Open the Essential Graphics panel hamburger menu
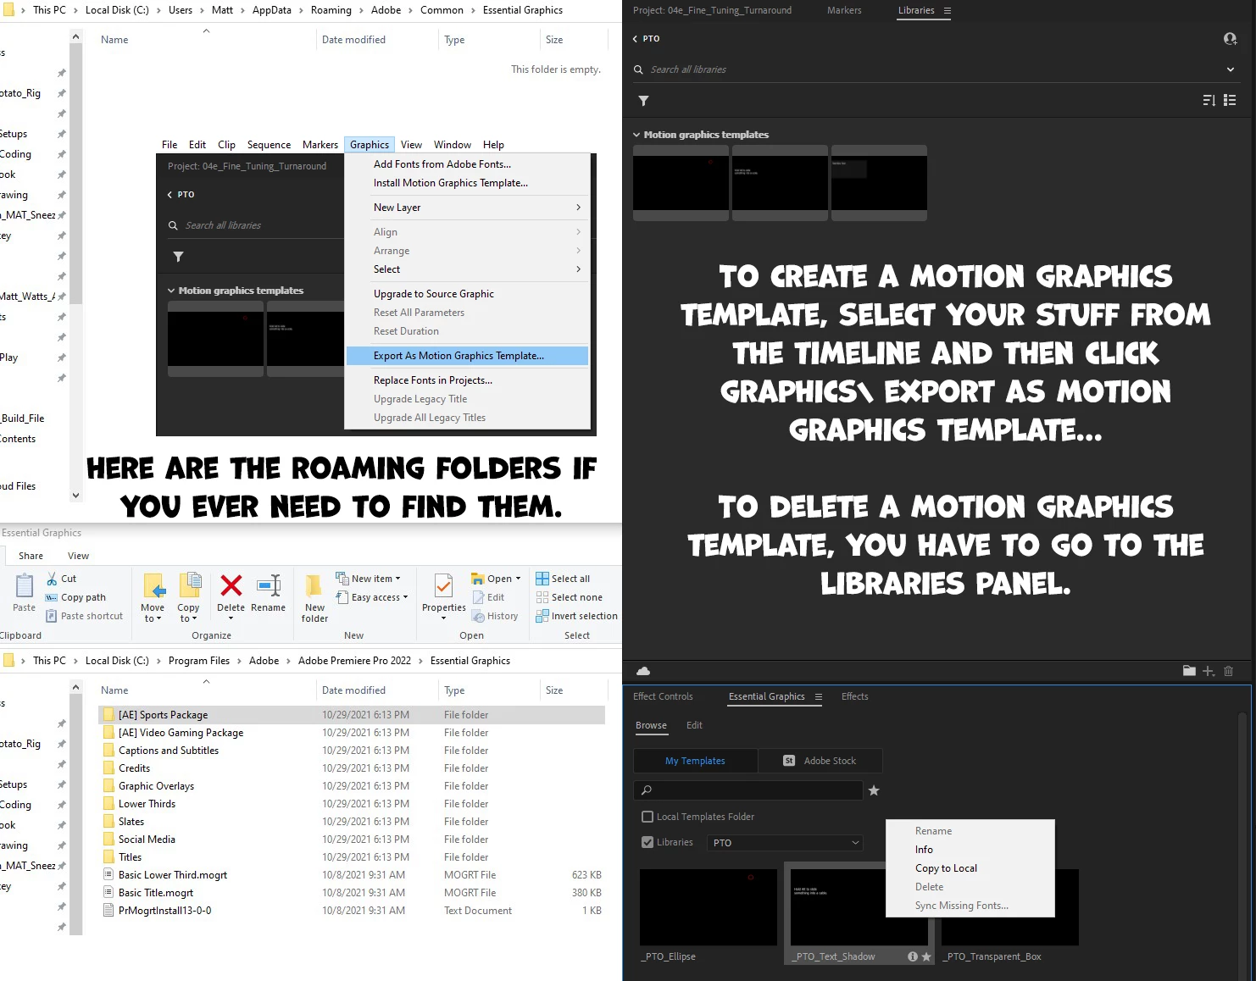Screen dimensions: 1256x981 [819, 696]
